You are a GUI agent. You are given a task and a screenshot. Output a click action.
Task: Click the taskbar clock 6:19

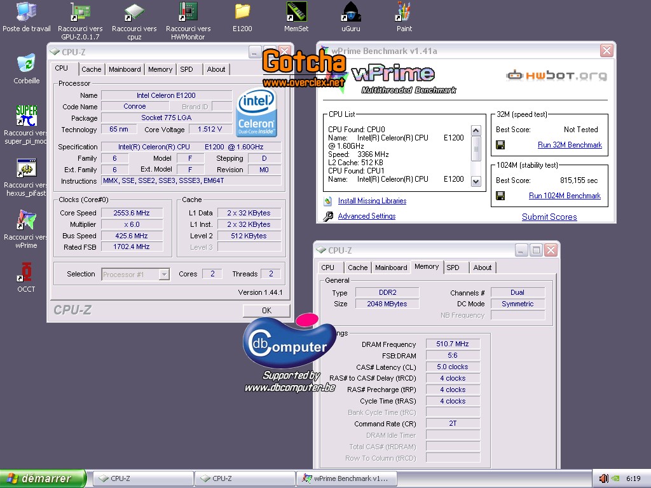(x=633, y=478)
